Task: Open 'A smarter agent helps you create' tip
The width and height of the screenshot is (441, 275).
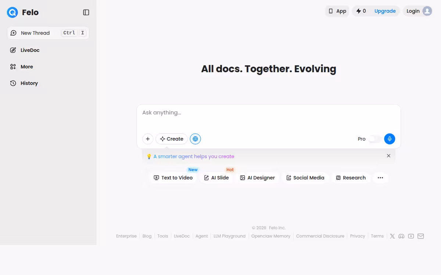Action: click(194, 157)
